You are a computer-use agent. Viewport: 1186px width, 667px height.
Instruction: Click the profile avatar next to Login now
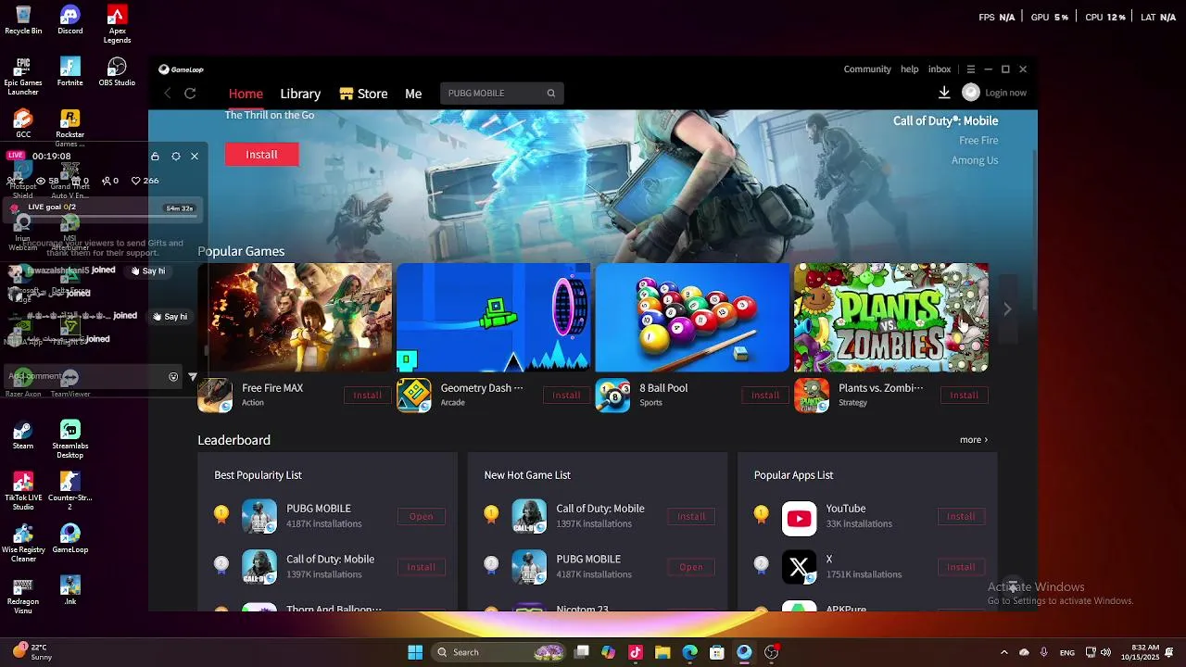[971, 93]
